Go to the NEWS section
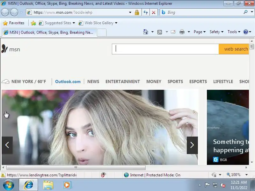 (x=93, y=81)
